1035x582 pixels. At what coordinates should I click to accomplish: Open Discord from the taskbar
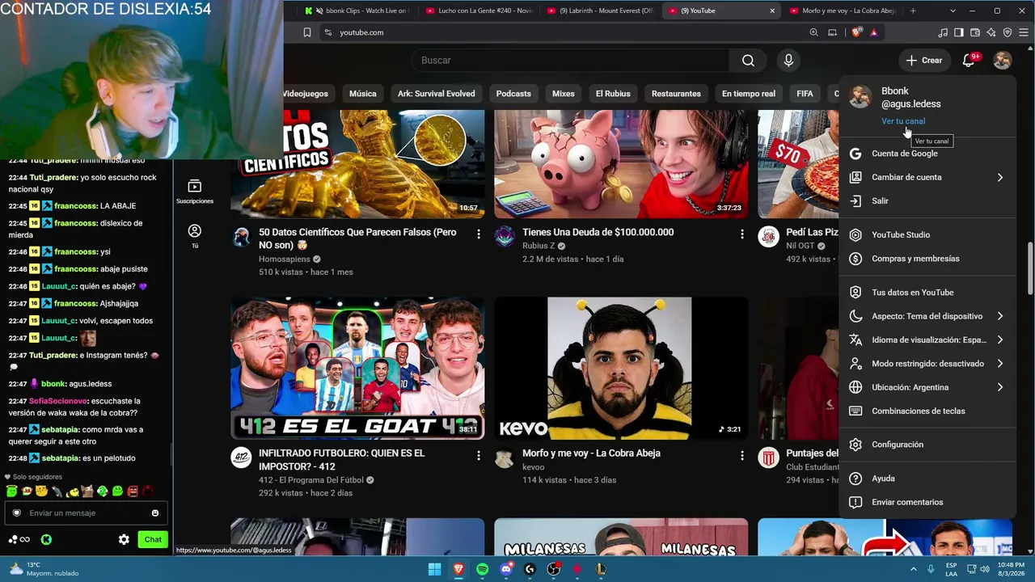point(506,569)
